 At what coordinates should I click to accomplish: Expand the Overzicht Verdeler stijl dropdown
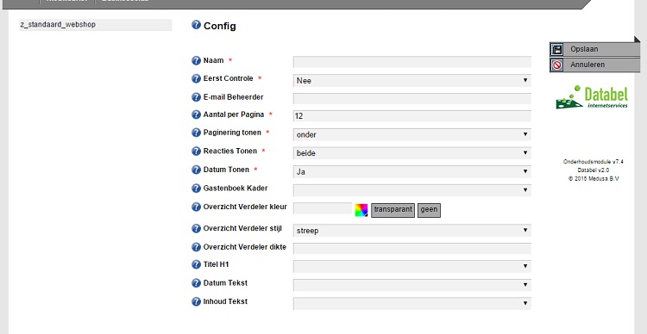click(x=411, y=231)
